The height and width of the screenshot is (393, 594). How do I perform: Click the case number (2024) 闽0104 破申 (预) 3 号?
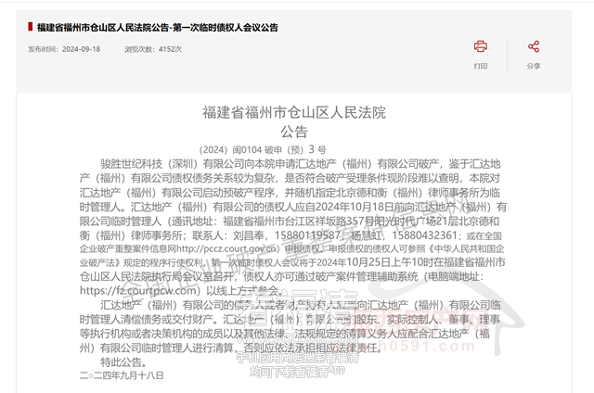262,150
